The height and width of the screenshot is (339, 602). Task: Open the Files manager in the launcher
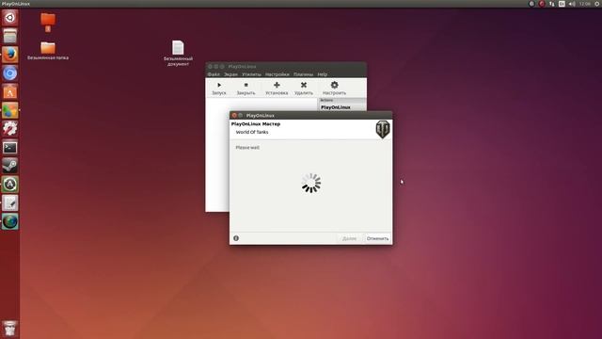pyautogui.click(x=10, y=36)
